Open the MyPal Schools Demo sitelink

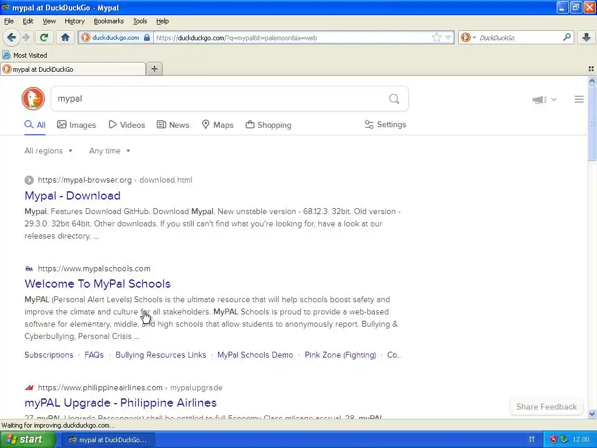[255, 355]
